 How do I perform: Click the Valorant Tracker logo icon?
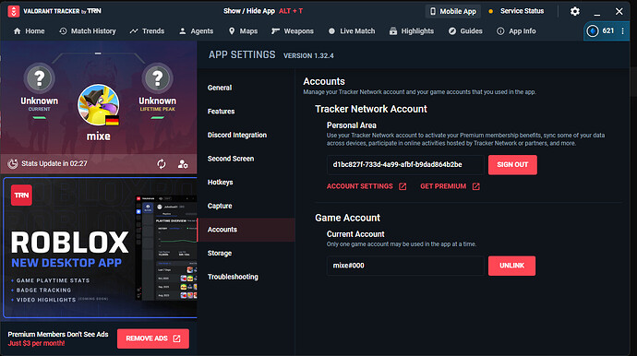coord(14,11)
